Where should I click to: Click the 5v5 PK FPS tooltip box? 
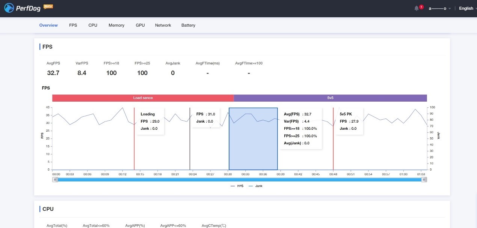[349, 121]
